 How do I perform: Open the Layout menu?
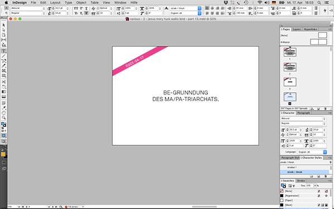(x=55, y=3)
